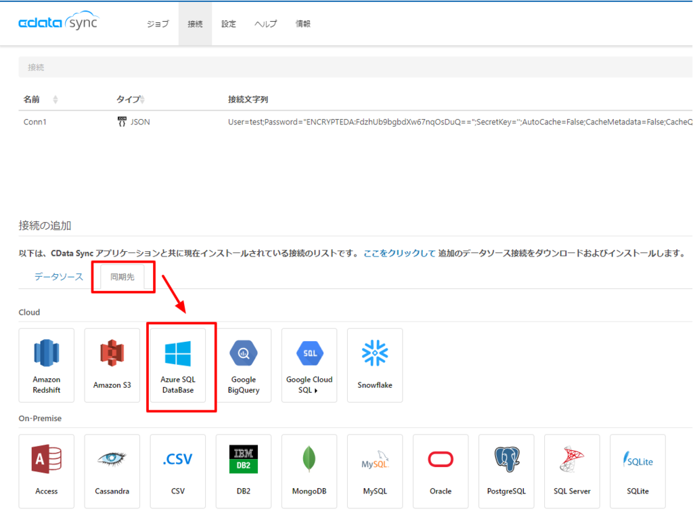
Task: Choose Access on-premise connection
Action: click(x=47, y=471)
